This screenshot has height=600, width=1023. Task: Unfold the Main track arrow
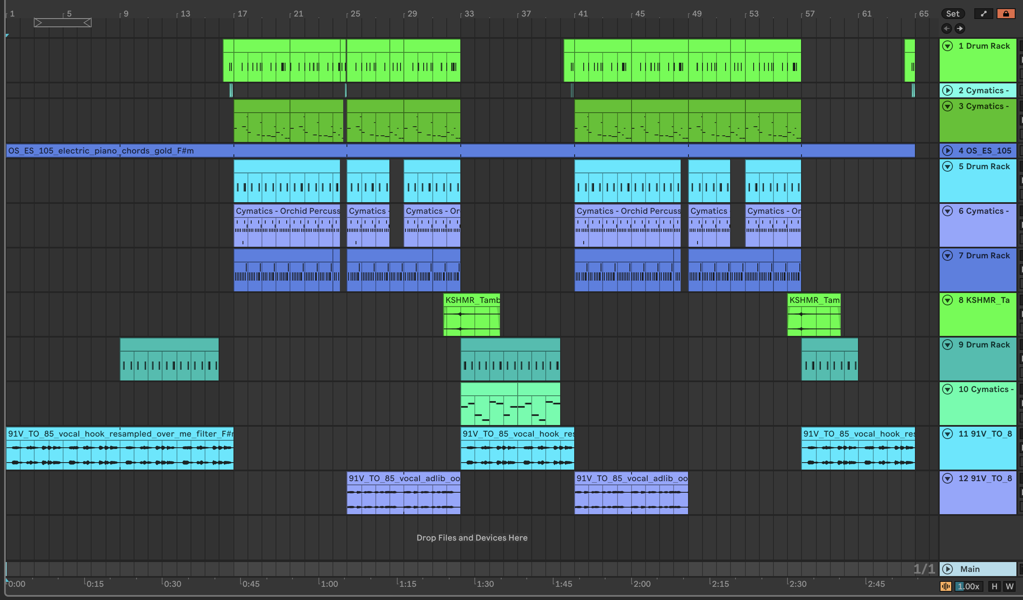point(948,569)
